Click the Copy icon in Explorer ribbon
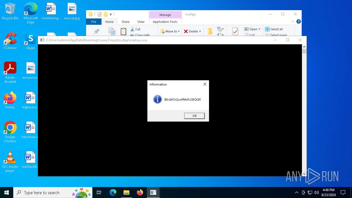 pos(112,31)
